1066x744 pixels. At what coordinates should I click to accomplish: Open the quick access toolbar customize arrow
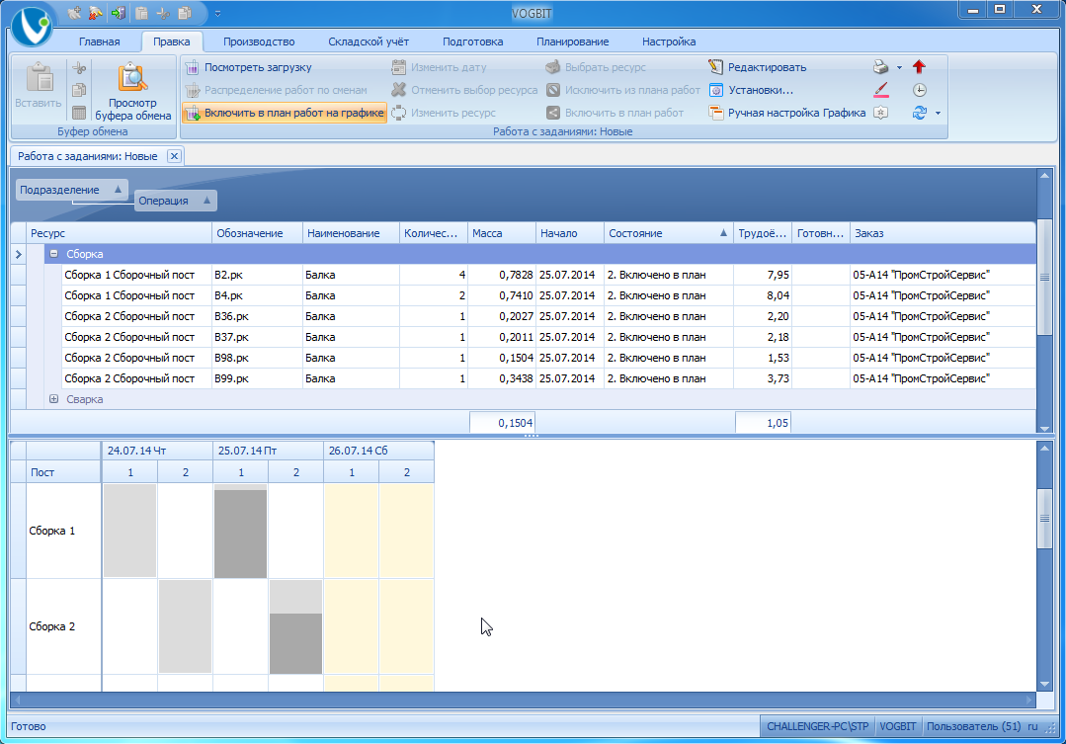217,14
